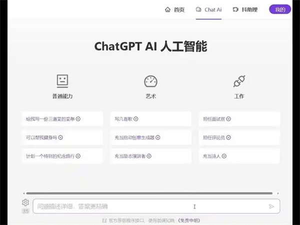Image resolution: width=300 pixels, height=225 pixels.
Task: Click the send arrow icon in input box
Action: [x=271, y=206]
